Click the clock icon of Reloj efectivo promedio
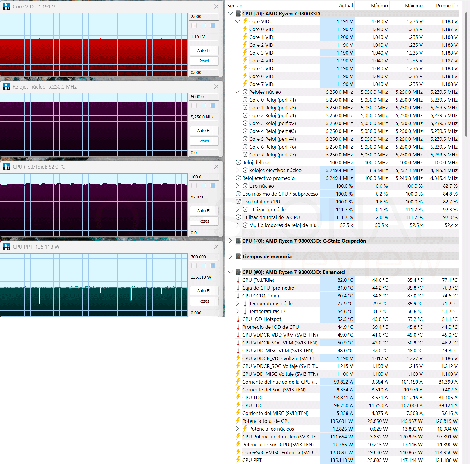Screen dimensions: 470x464 tap(238, 178)
